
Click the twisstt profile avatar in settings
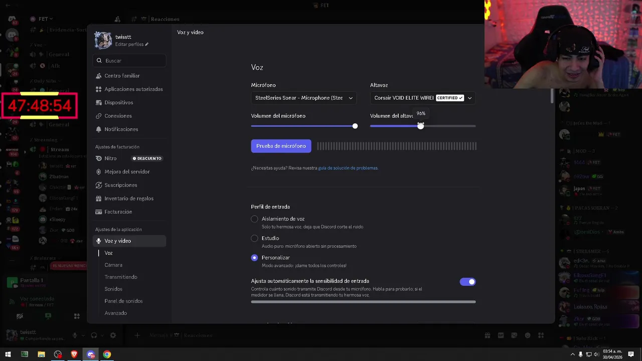point(103,40)
